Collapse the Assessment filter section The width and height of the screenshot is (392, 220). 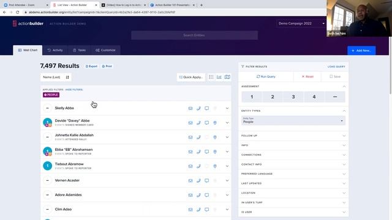click(344, 86)
